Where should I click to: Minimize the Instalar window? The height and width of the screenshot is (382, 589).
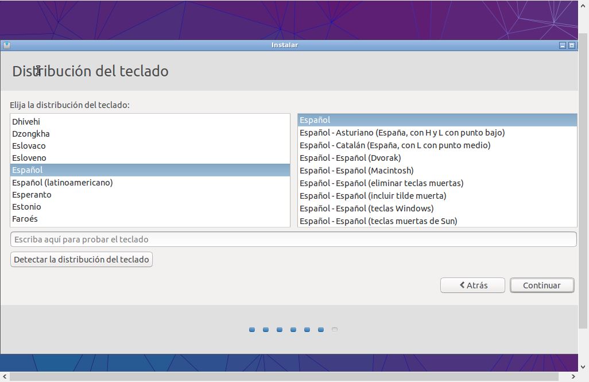(563, 45)
